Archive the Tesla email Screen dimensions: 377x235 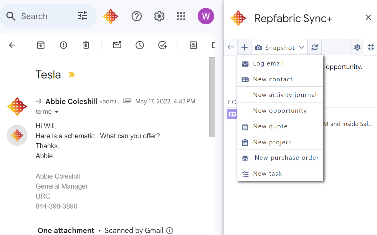[41, 45]
